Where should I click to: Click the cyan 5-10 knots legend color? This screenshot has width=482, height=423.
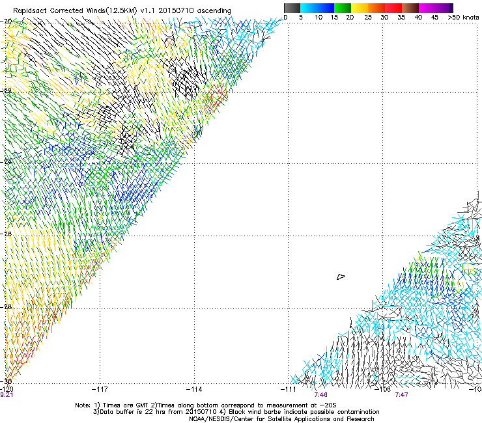click(x=309, y=8)
